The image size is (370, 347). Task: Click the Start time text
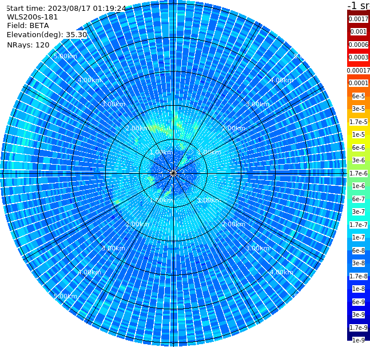coord(66,8)
